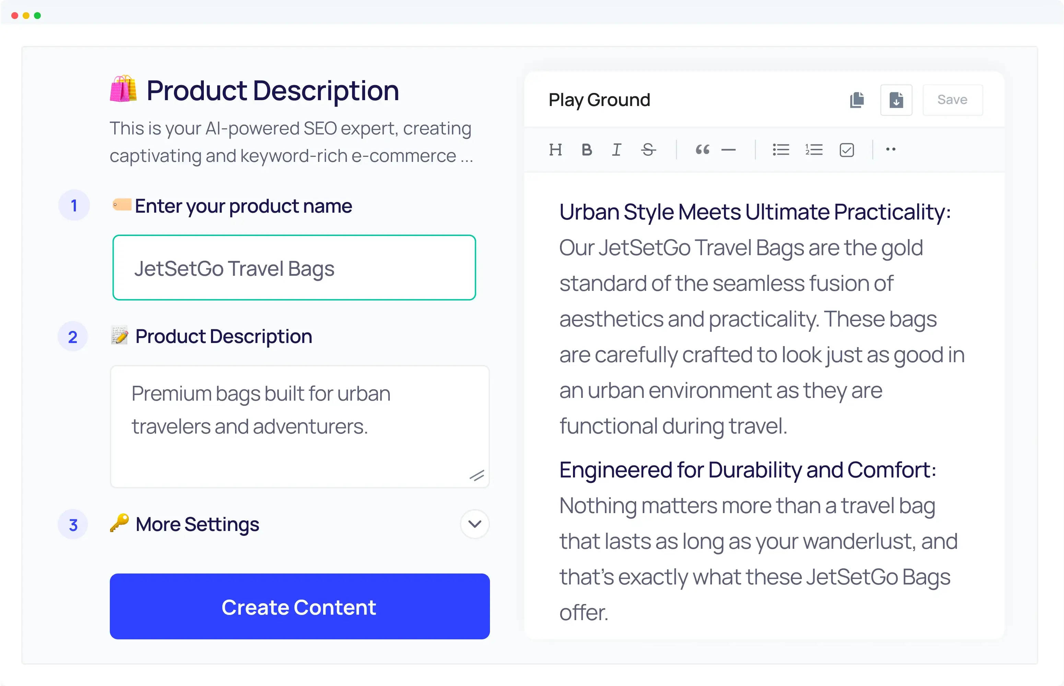The image size is (1064, 686).
Task: Save the generated product description
Action: (x=952, y=99)
